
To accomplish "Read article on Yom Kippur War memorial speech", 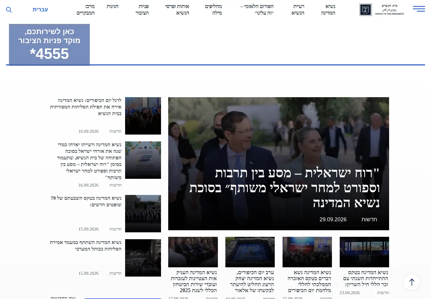I will point(309,281).
